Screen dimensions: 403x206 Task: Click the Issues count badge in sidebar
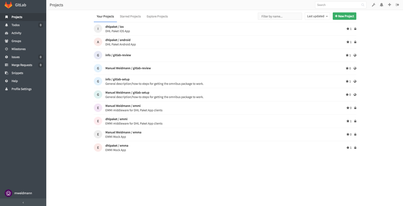click(41, 57)
